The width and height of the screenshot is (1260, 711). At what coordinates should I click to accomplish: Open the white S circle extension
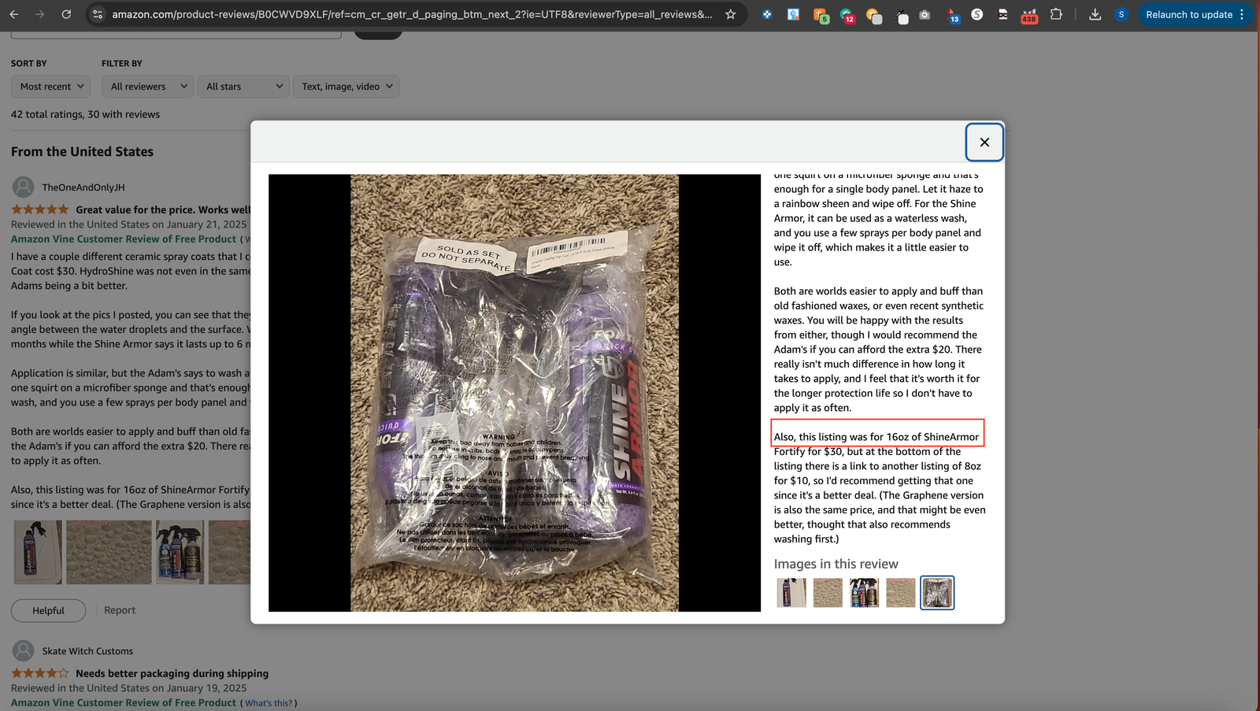coord(977,14)
